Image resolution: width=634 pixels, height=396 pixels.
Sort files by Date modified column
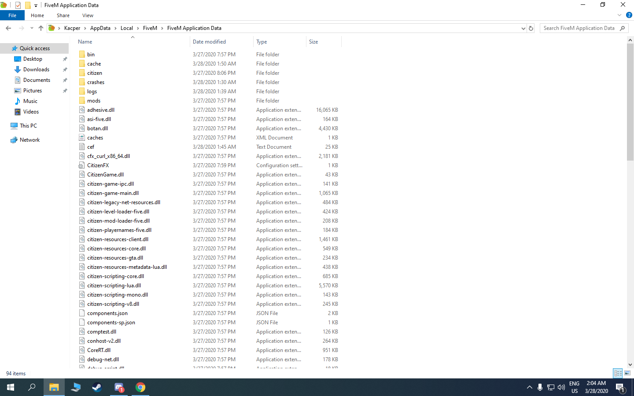pyautogui.click(x=209, y=42)
